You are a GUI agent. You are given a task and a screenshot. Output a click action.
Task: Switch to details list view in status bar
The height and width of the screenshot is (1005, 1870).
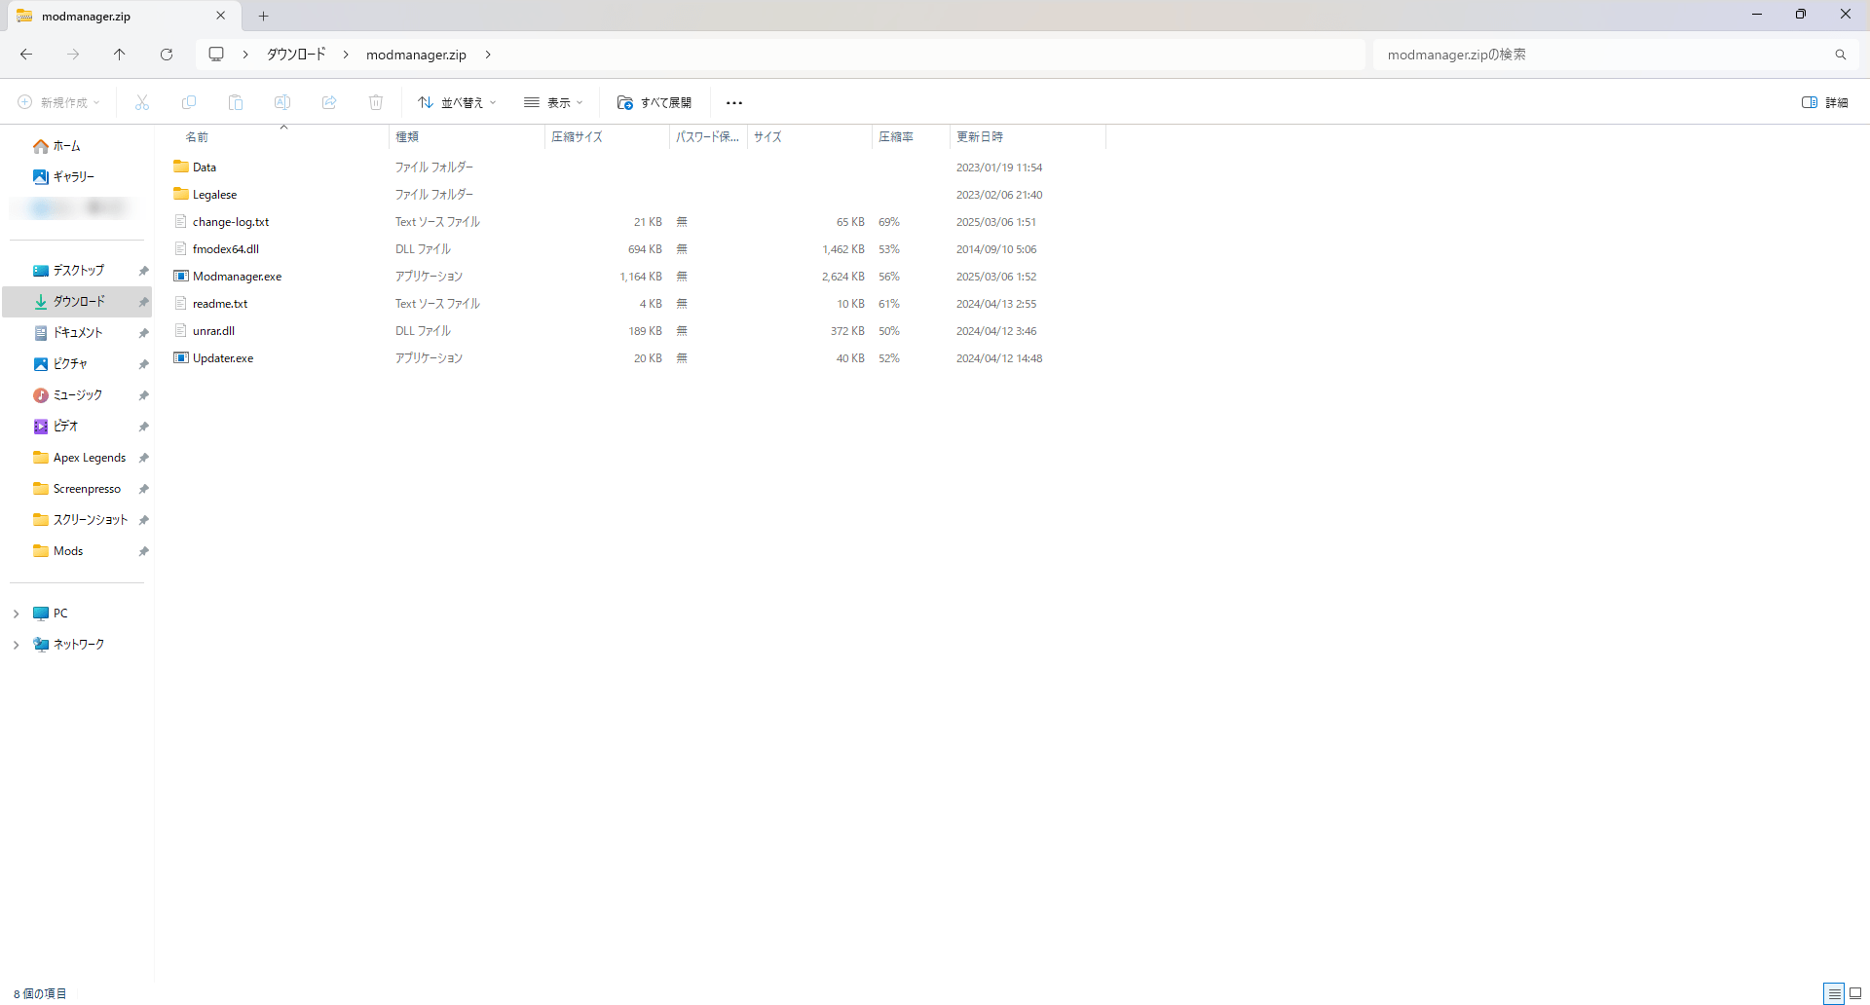point(1834,993)
